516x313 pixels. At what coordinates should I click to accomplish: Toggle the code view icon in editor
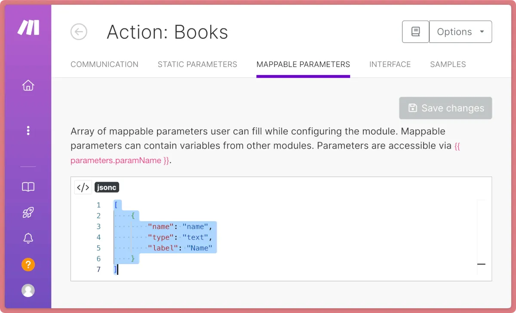[x=83, y=187]
